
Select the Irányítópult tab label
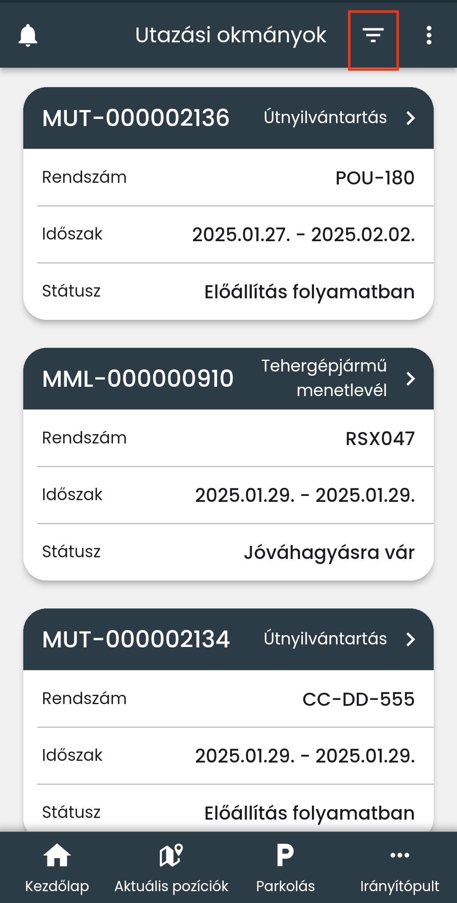[400, 886]
